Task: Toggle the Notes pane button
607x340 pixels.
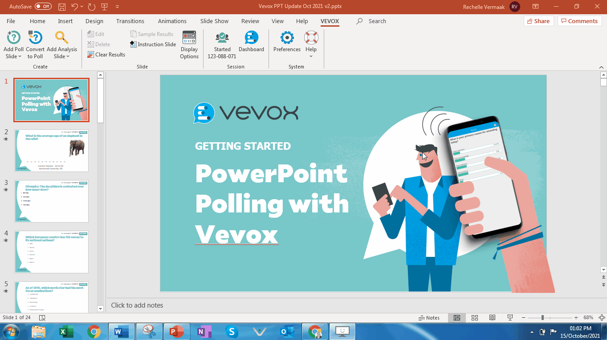Action: pos(429,318)
